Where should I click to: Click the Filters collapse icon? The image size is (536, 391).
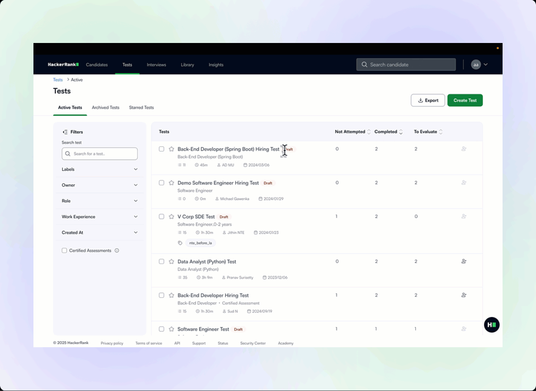click(x=65, y=132)
